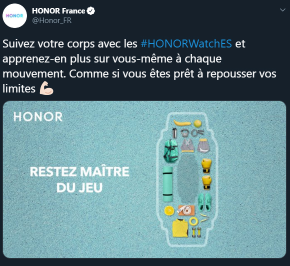Open the tweet's promotional image

pyautogui.click(x=144, y=179)
